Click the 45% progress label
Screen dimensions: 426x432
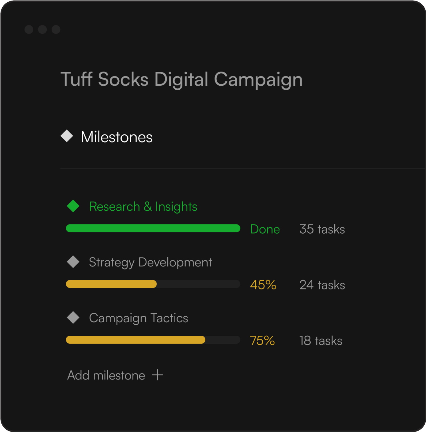(263, 285)
